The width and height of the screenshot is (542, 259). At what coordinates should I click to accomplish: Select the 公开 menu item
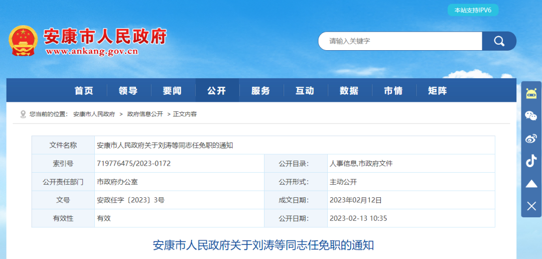click(217, 91)
